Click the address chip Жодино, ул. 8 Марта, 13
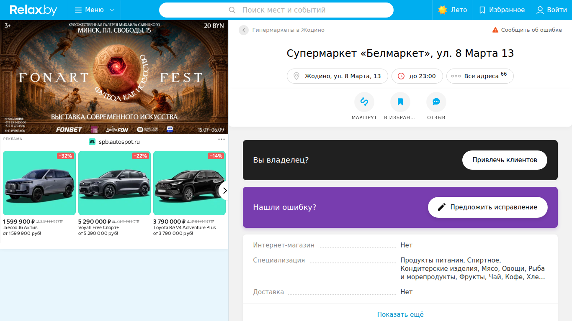This screenshot has height=321, width=572. (x=338, y=76)
